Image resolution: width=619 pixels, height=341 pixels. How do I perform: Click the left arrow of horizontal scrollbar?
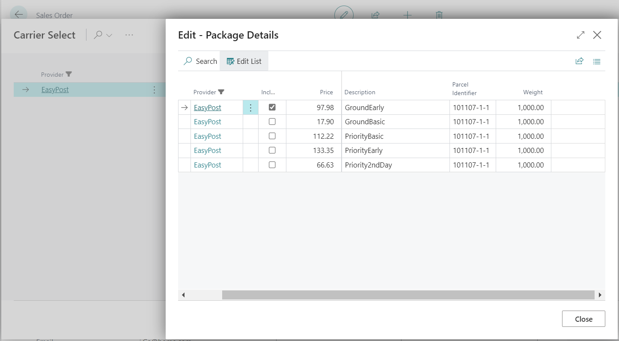pos(183,295)
